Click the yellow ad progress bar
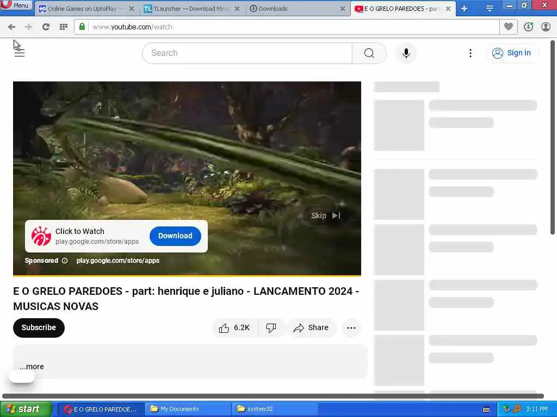The width and height of the screenshot is (557, 417). pos(187,275)
